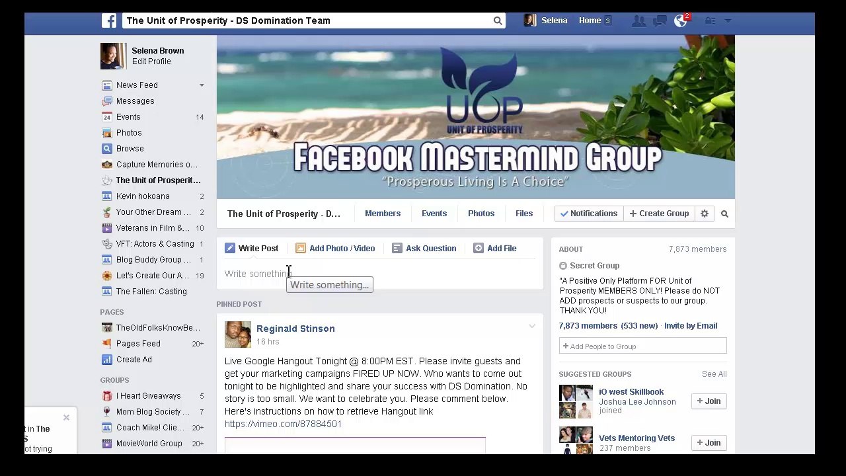Switch to Files tab
Image resolution: width=846 pixels, height=476 pixels.
pyautogui.click(x=524, y=214)
